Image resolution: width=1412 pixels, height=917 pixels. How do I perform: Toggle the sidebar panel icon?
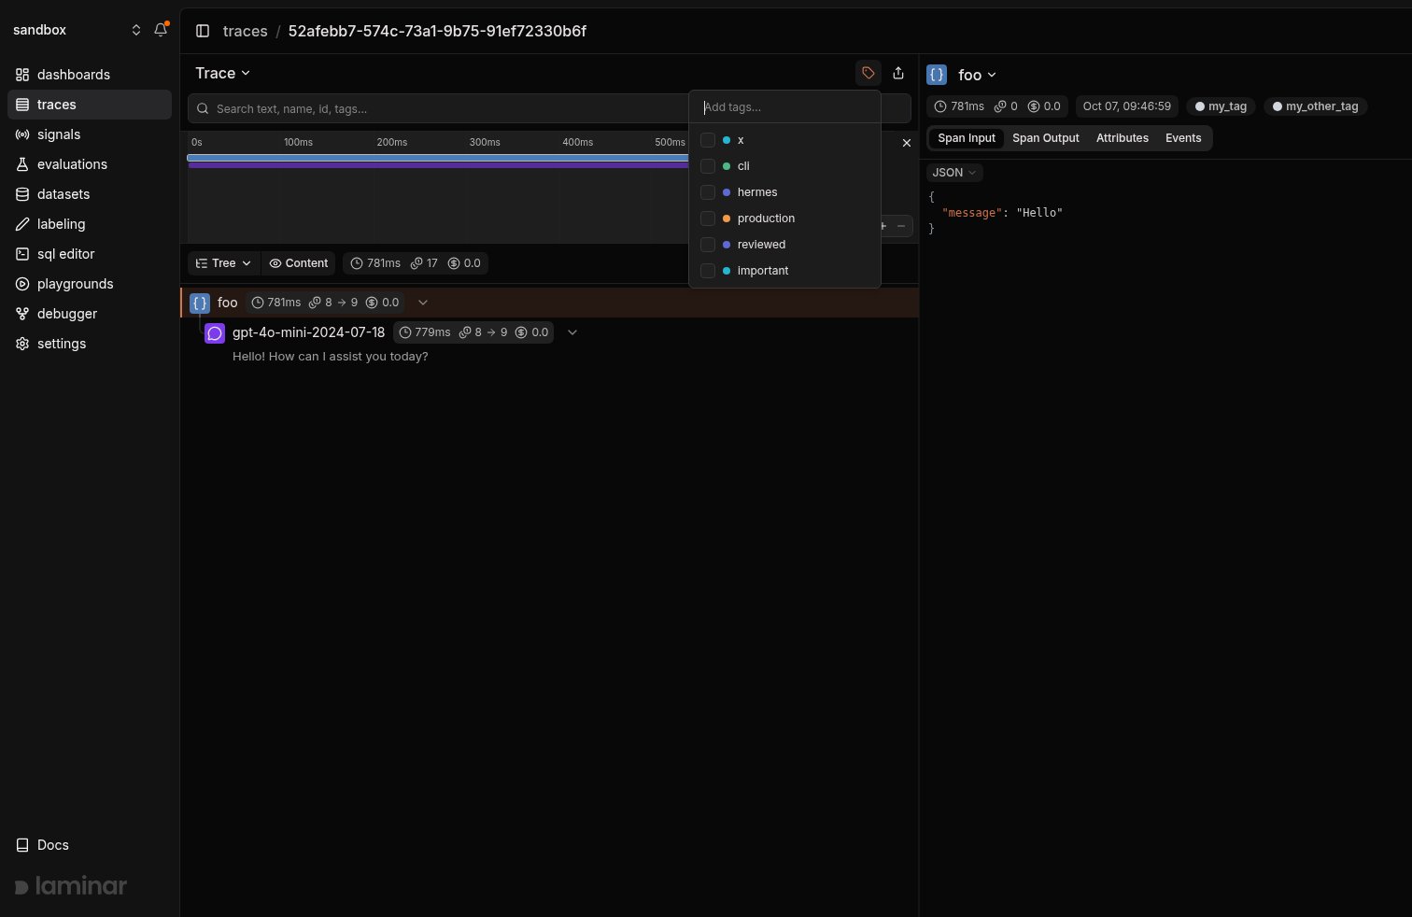click(x=203, y=31)
